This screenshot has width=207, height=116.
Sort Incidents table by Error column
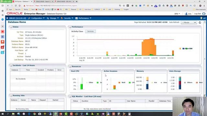(60, 70)
